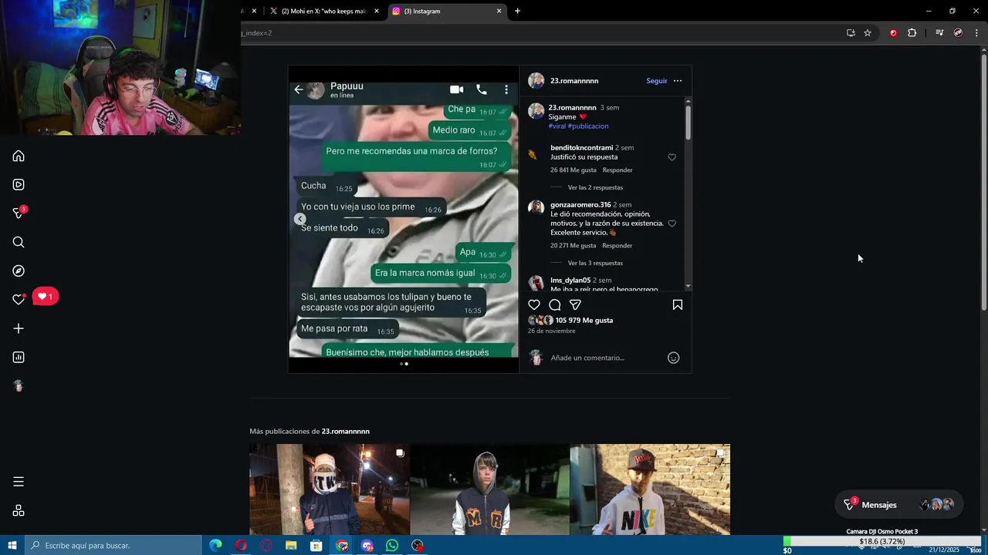
Task: View 26 841 Me gusta on the comment
Action: [574, 170]
